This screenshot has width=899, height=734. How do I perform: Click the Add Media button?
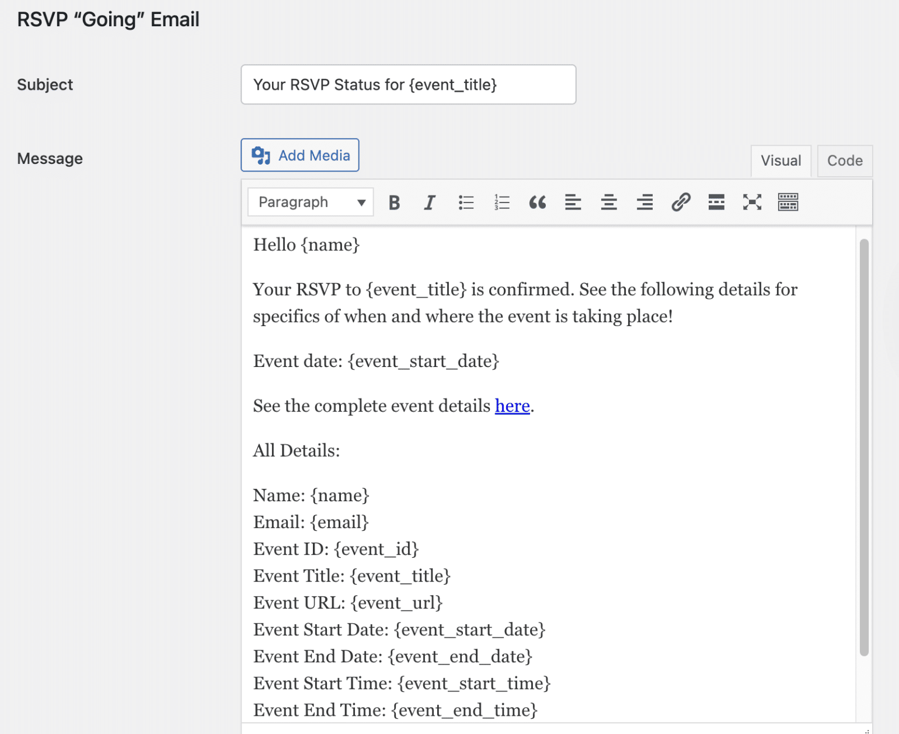[x=300, y=155]
